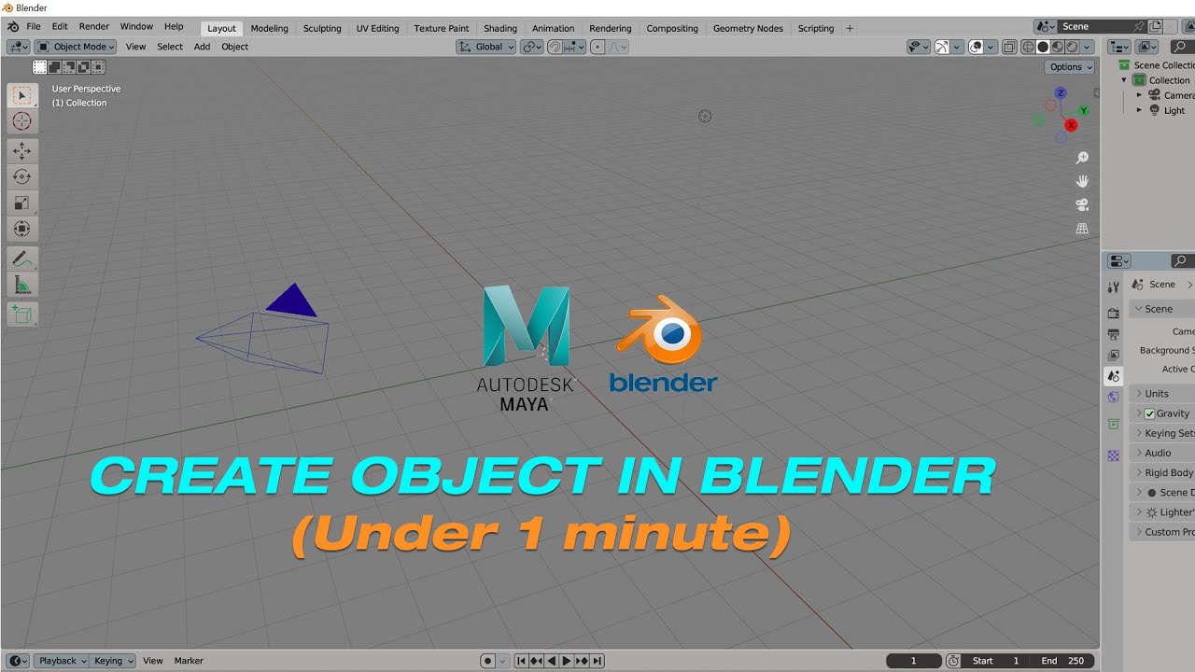
Task: Toggle X-ray viewport mode
Action: (1010, 47)
